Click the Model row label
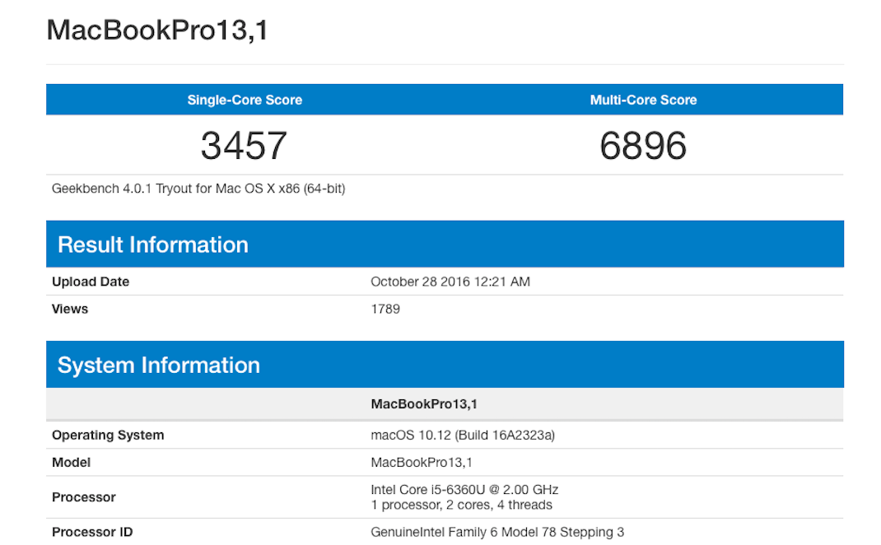Image resolution: width=881 pixels, height=545 pixels. click(71, 463)
